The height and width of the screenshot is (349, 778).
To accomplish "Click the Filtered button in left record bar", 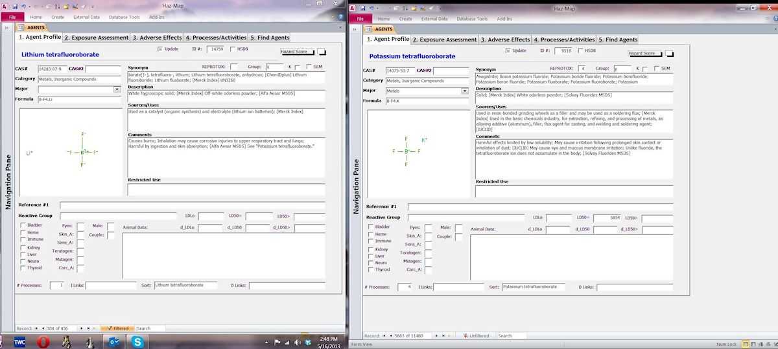I will [117, 328].
